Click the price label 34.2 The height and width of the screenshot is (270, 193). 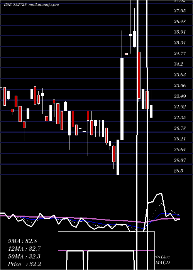[x=178, y=64]
